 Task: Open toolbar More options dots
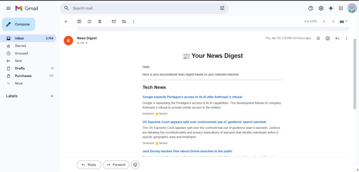pos(134,21)
